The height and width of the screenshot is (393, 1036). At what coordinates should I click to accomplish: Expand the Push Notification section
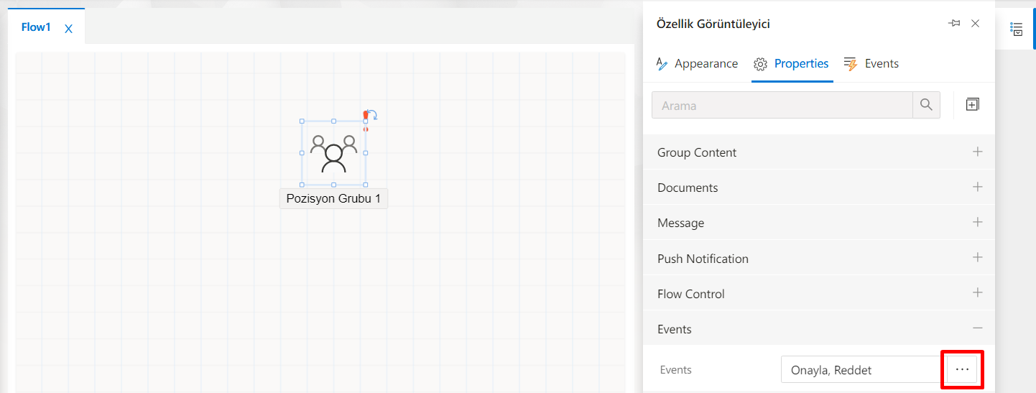click(x=977, y=258)
